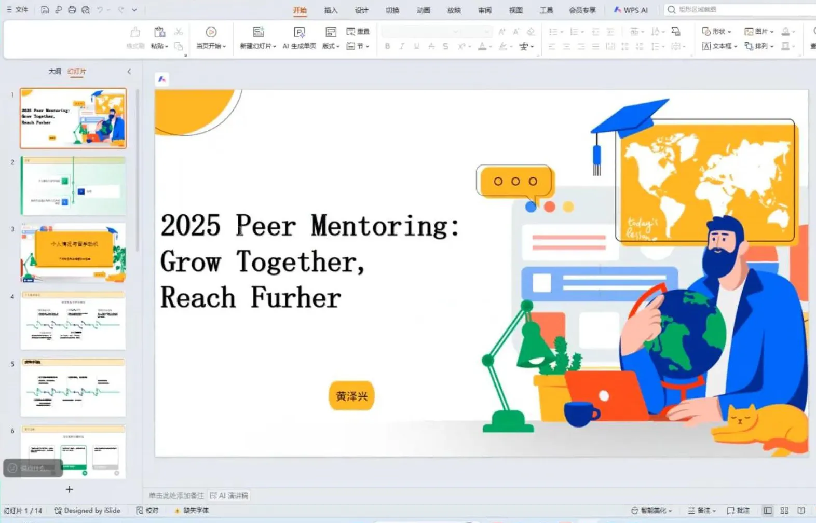816x523 pixels.
Task: Switch to the 动画 Animation tab
Action: coord(423,10)
